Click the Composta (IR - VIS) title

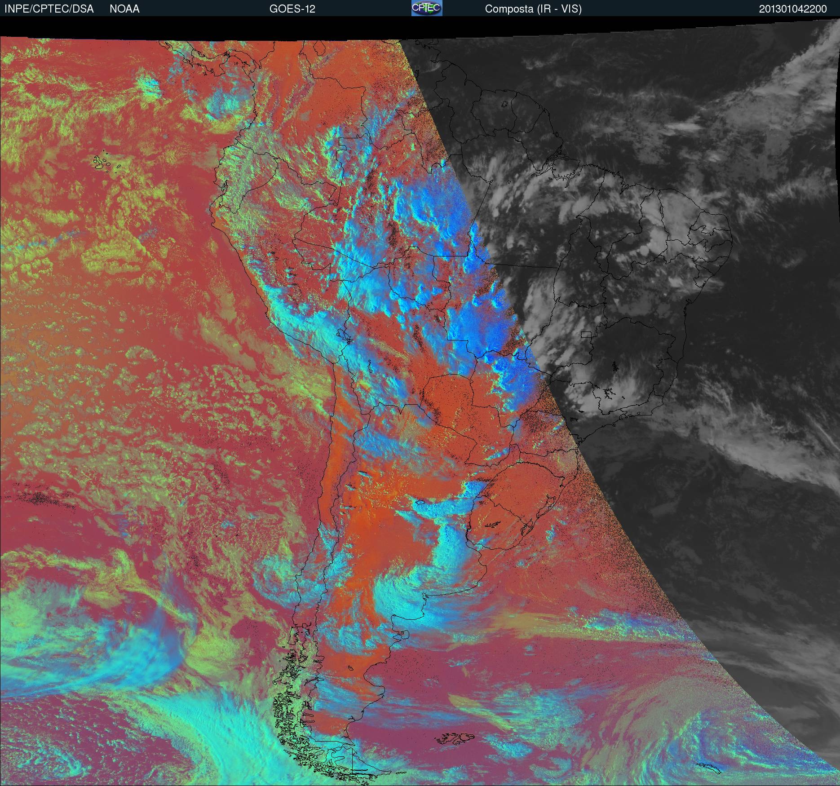pyautogui.click(x=533, y=9)
